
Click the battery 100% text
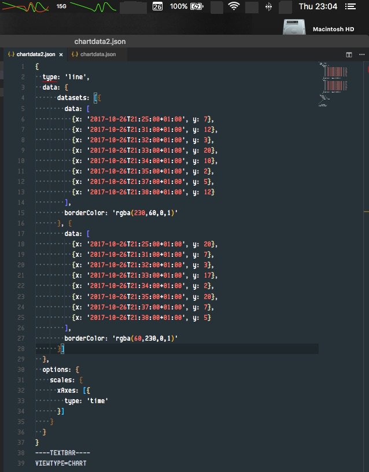pos(179,6)
